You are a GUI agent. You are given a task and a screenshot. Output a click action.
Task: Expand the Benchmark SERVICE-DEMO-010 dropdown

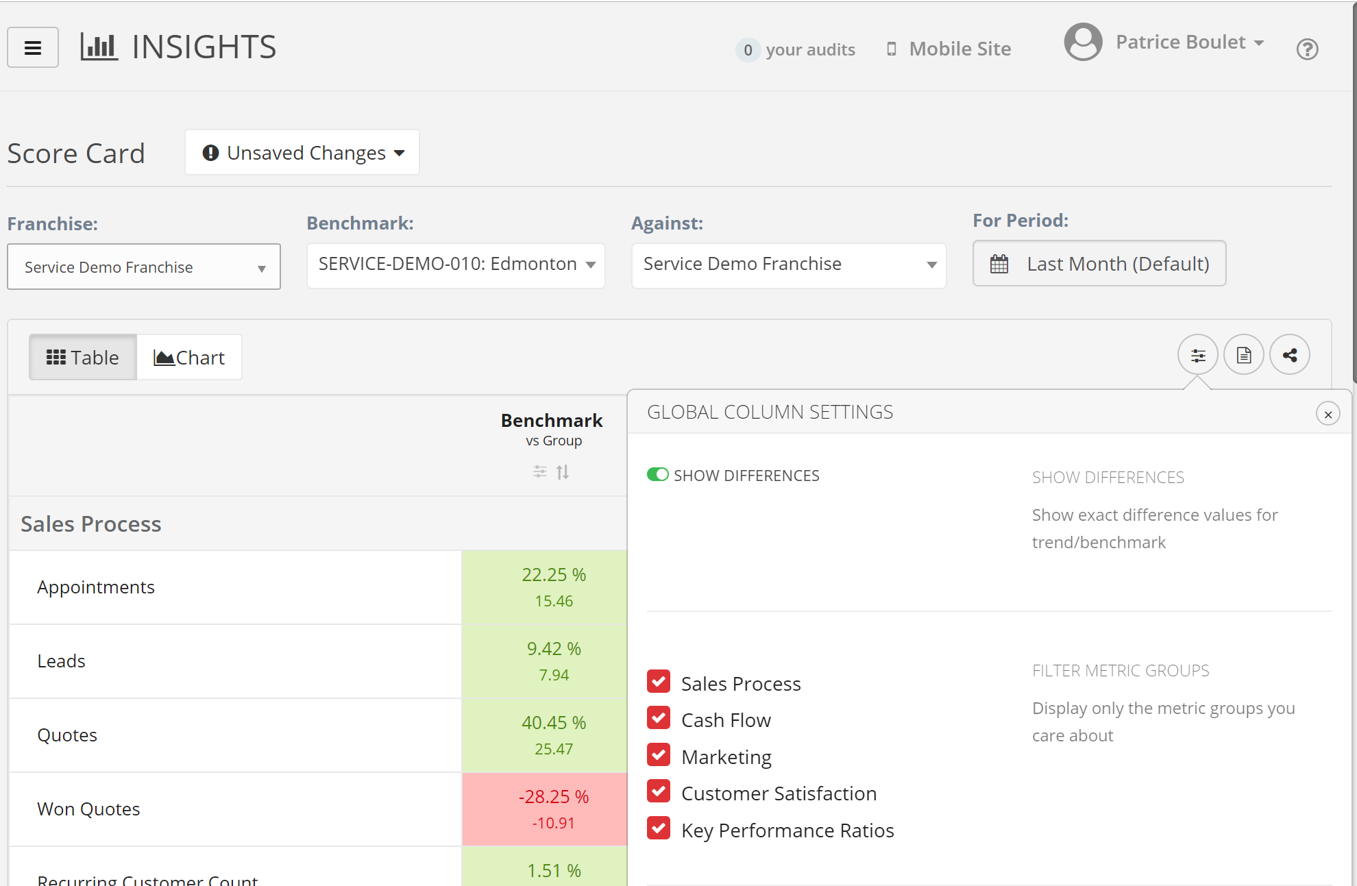tap(456, 264)
